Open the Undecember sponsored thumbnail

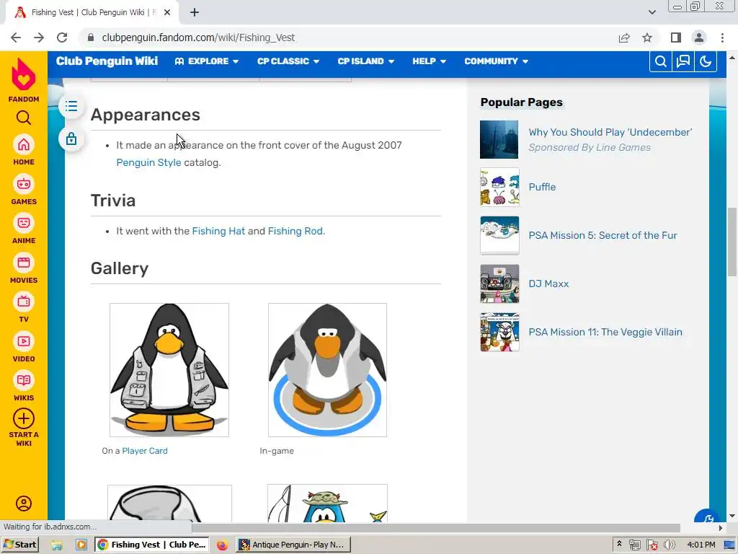tap(499, 139)
